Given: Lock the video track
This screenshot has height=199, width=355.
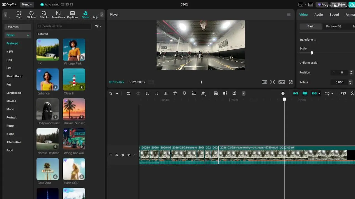Looking at the screenshot, I should pyautogui.click(x=116, y=155).
